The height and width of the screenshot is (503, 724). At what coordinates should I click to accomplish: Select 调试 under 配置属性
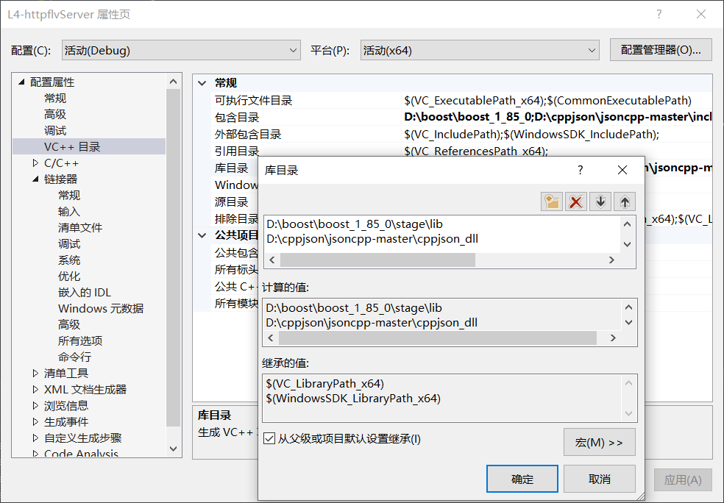(x=55, y=131)
